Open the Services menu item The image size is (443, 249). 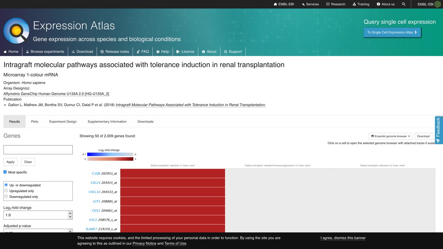coord(310,4)
